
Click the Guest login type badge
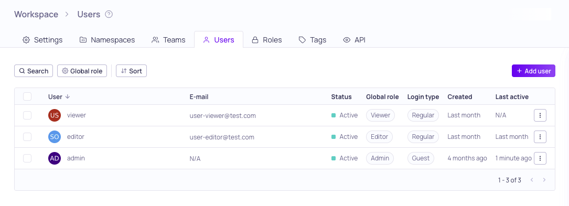421,158
